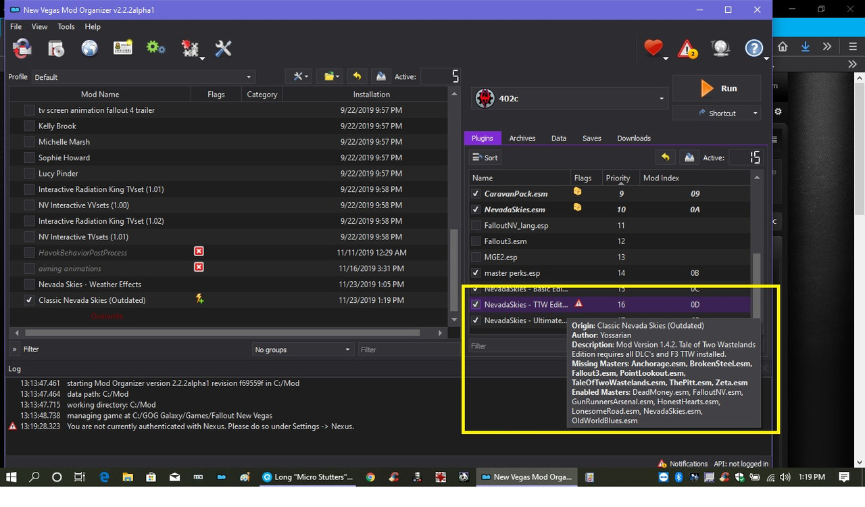Open the Help menu
This screenshot has width=865, height=507.
click(x=93, y=26)
